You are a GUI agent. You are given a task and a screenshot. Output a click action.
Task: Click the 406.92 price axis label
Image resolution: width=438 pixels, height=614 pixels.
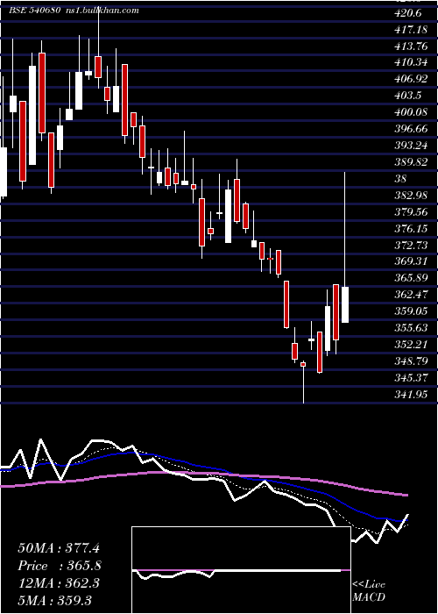(x=411, y=80)
